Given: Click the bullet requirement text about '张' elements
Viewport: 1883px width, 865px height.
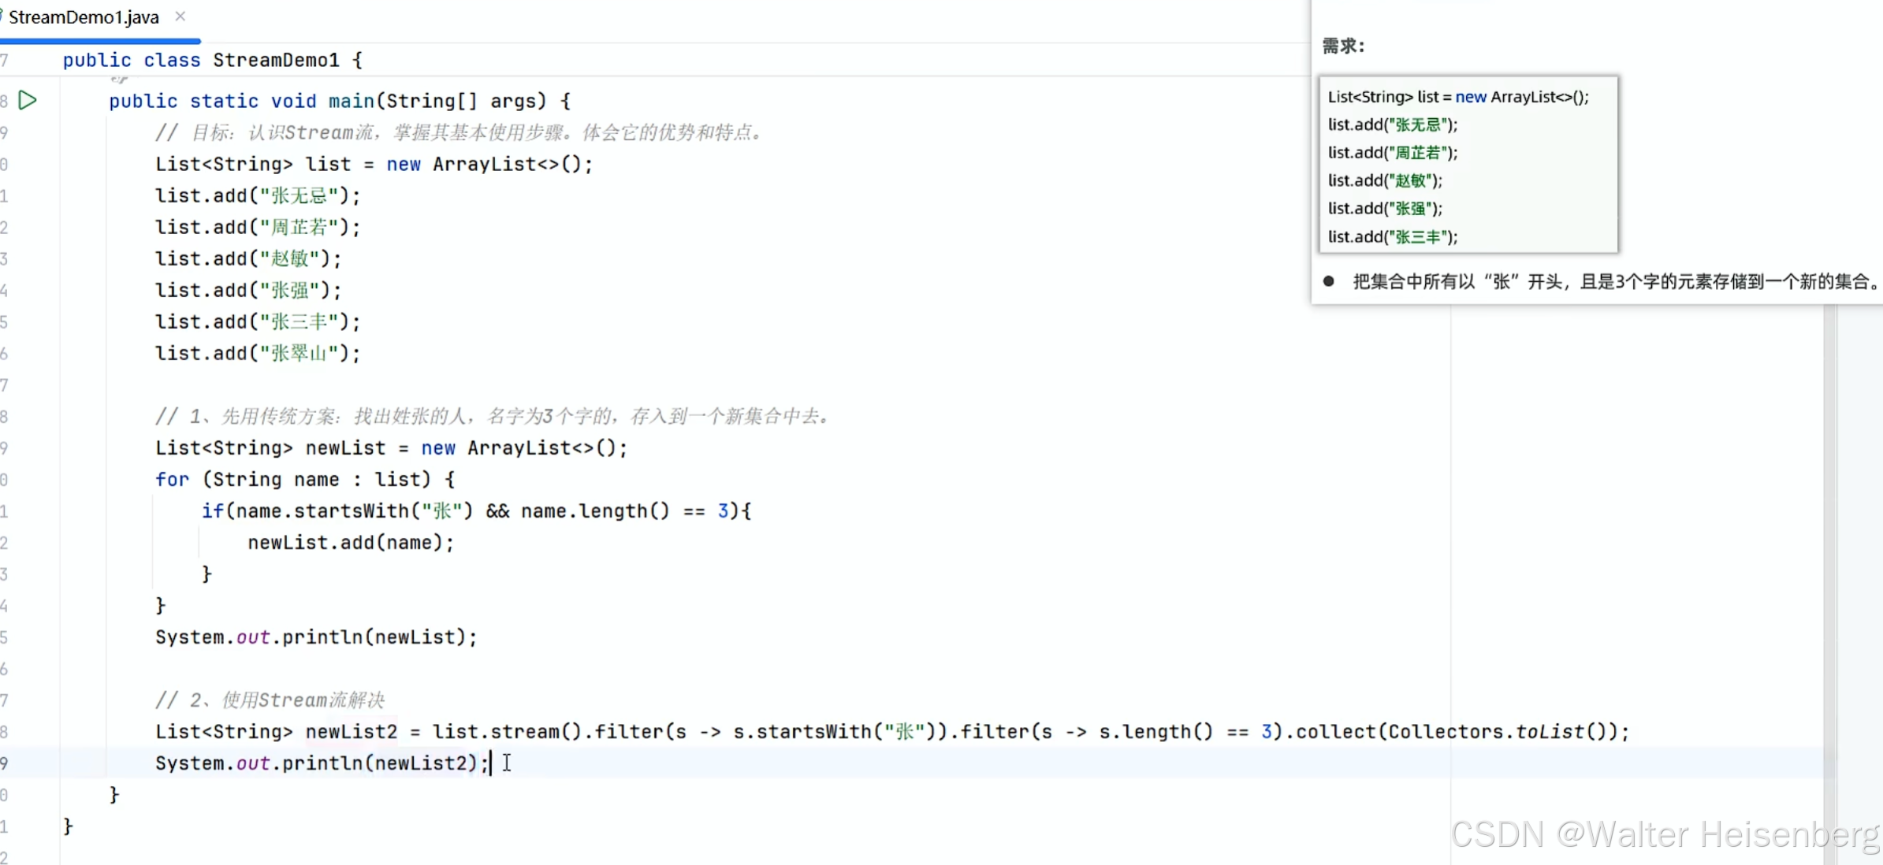Looking at the screenshot, I should pos(1616,281).
